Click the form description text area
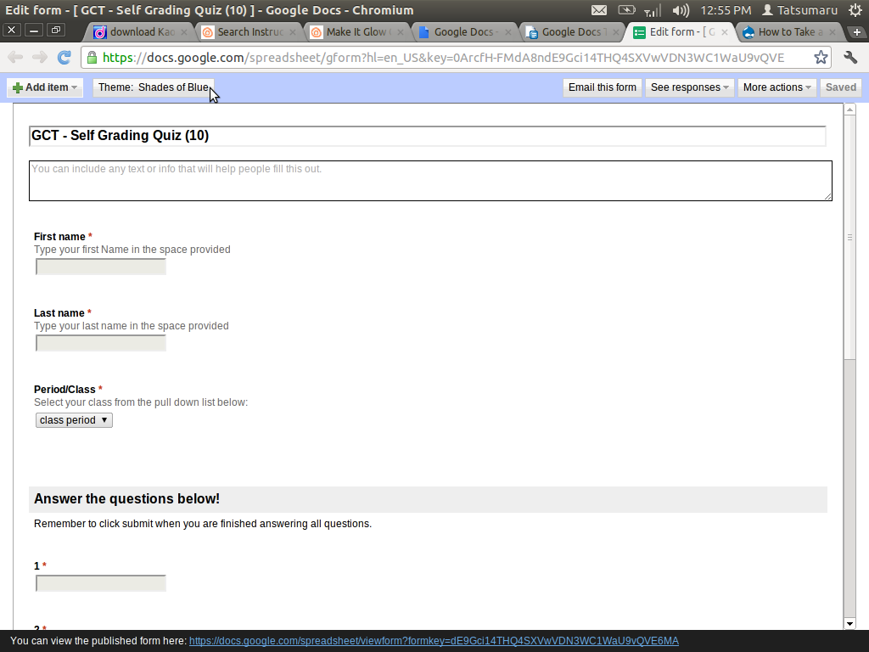 430,180
